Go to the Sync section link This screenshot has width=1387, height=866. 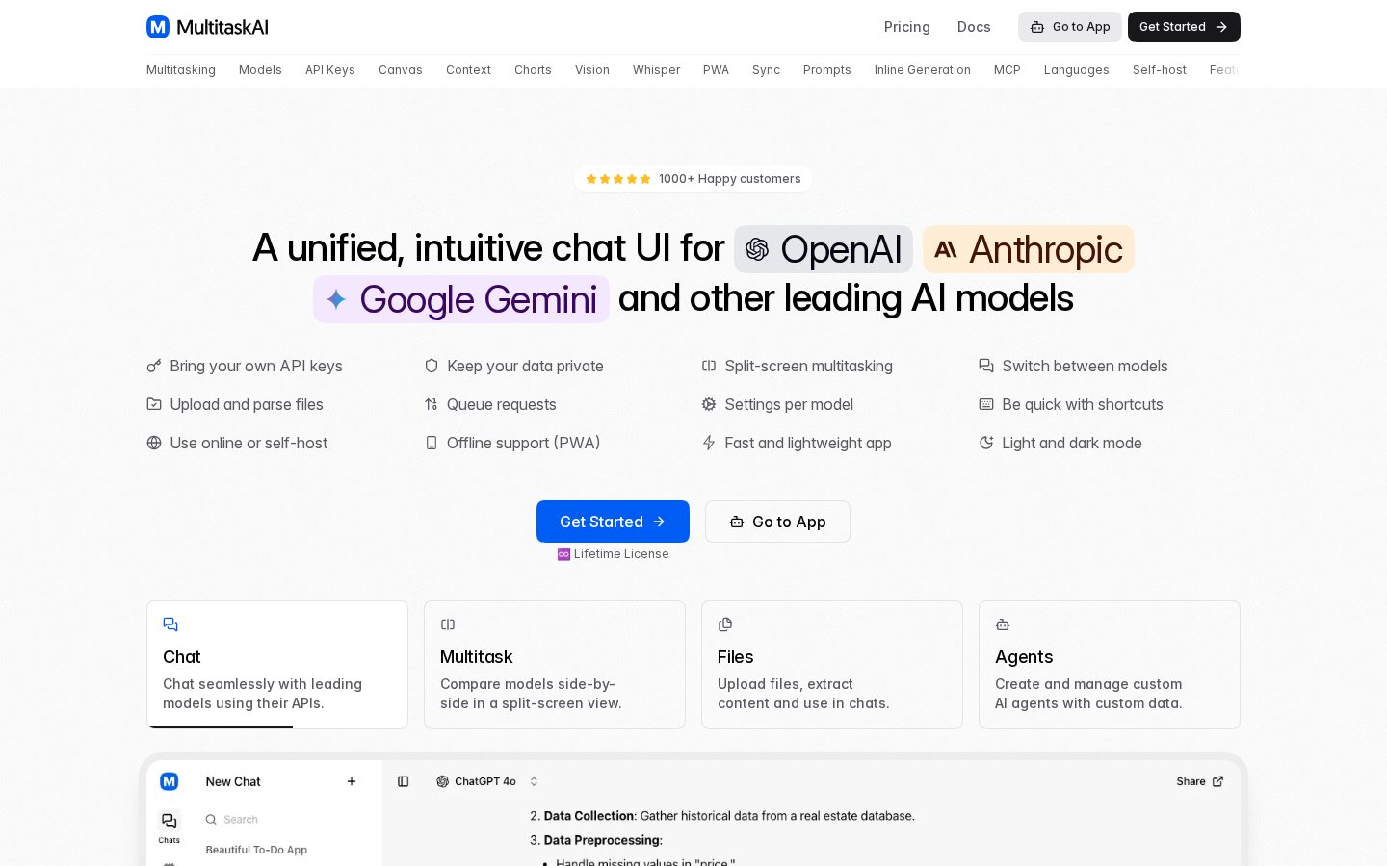click(x=766, y=70)
